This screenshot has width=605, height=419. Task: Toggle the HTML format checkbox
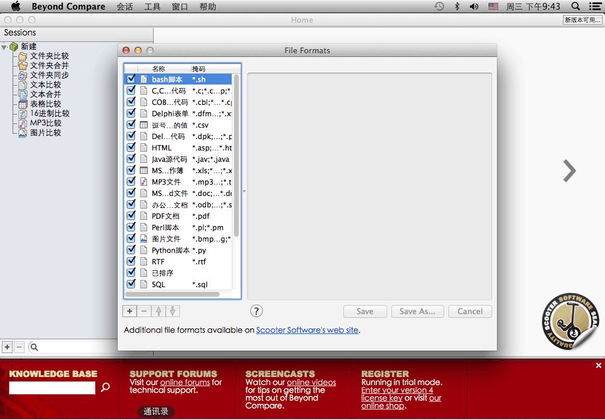tap(131, 147)
